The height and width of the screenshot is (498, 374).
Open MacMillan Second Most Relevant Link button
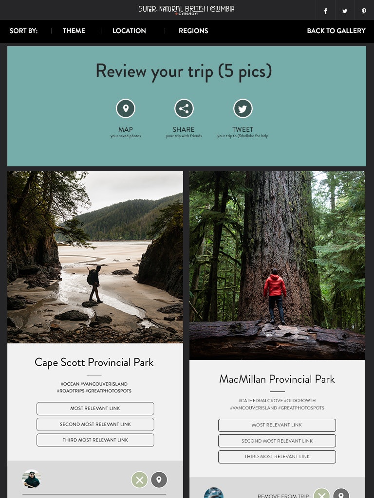coord(277,441)
